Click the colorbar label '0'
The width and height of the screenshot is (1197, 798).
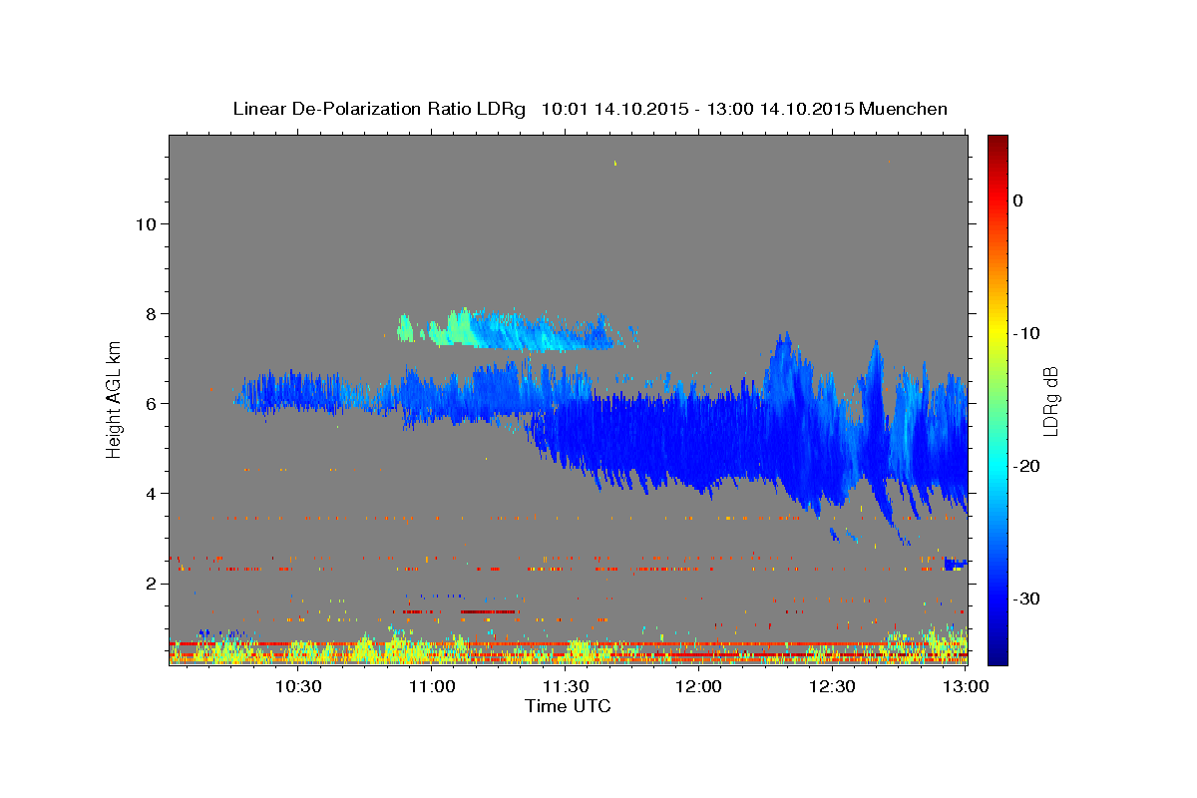point(1018,200)
